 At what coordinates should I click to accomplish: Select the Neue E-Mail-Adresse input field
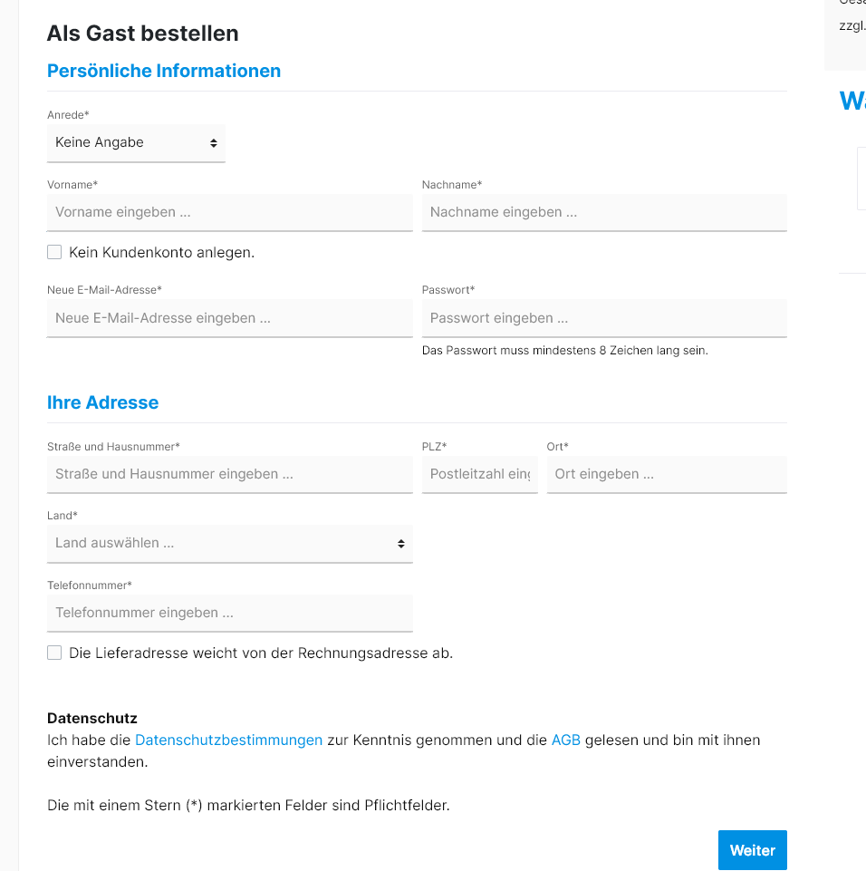pos(229,319)
